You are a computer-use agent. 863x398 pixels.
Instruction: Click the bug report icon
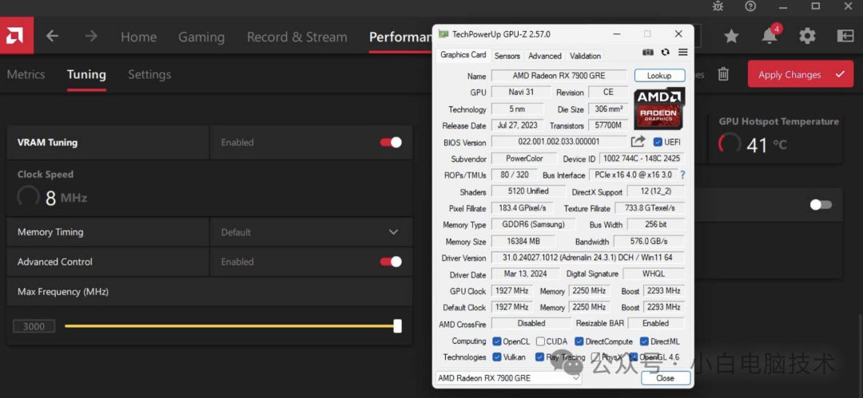pyautogui.click(x=718, y=6)
